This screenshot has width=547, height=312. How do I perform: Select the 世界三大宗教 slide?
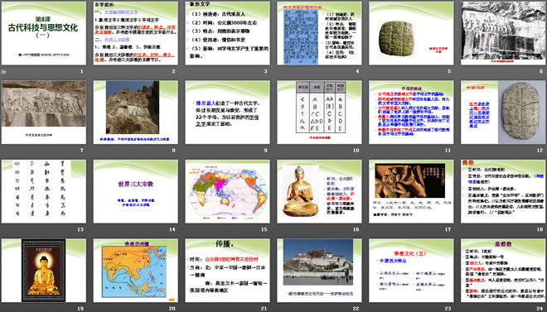[135, 191]
